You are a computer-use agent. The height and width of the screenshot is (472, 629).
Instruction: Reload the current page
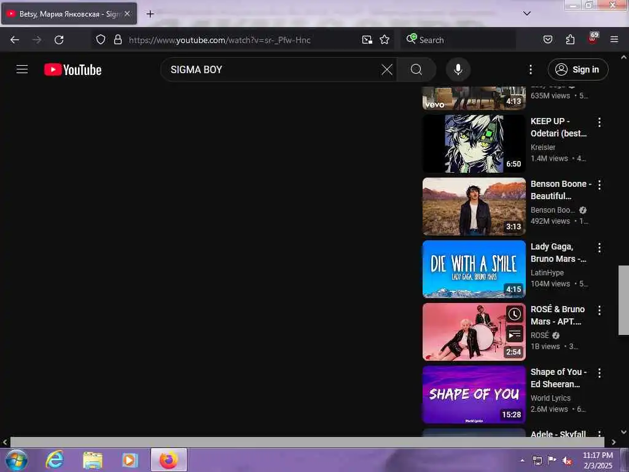(x=59, y=40)
